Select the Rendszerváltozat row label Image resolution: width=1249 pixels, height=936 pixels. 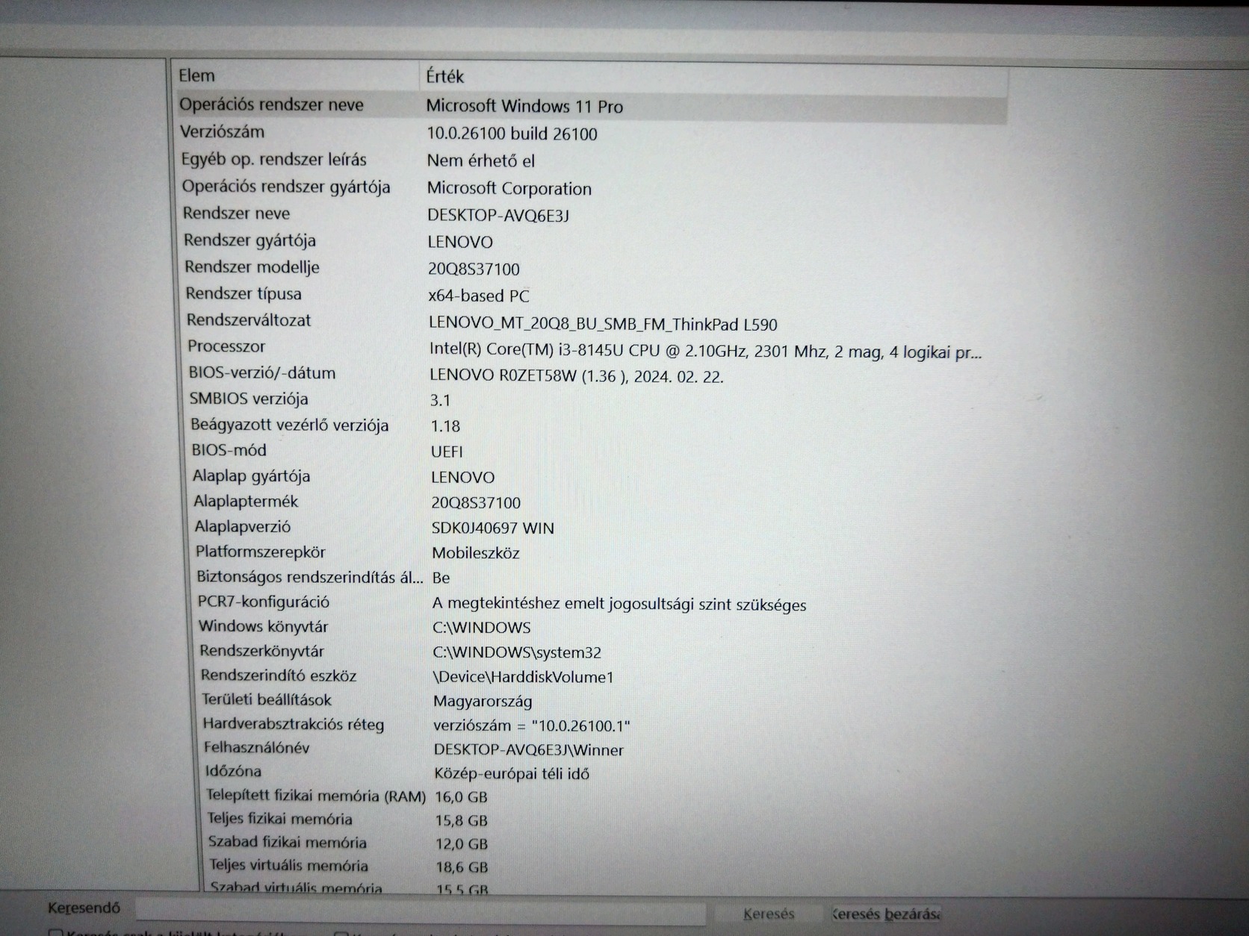coord(249,320)
